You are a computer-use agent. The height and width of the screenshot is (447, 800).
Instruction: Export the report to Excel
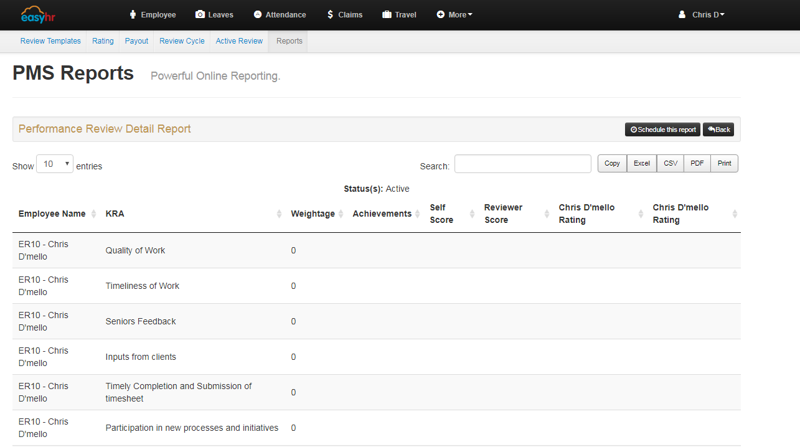[641, 163]
